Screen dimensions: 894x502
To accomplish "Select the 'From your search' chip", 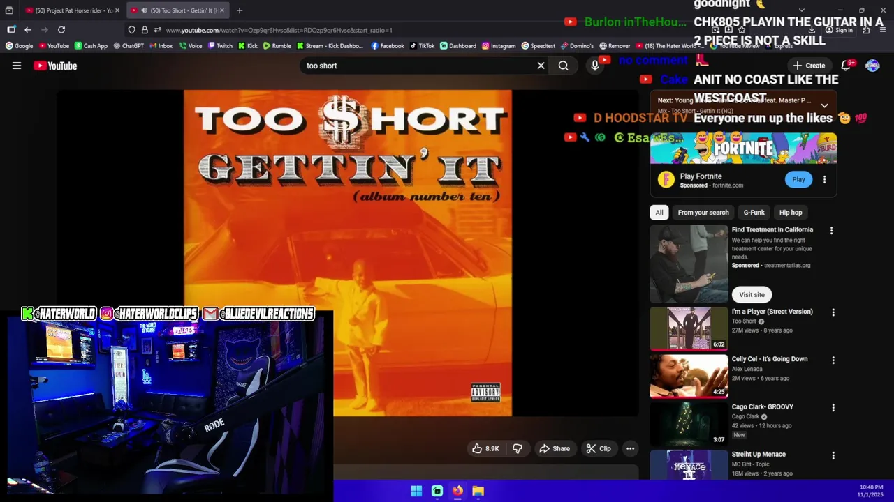I will (x=703, y=213).
